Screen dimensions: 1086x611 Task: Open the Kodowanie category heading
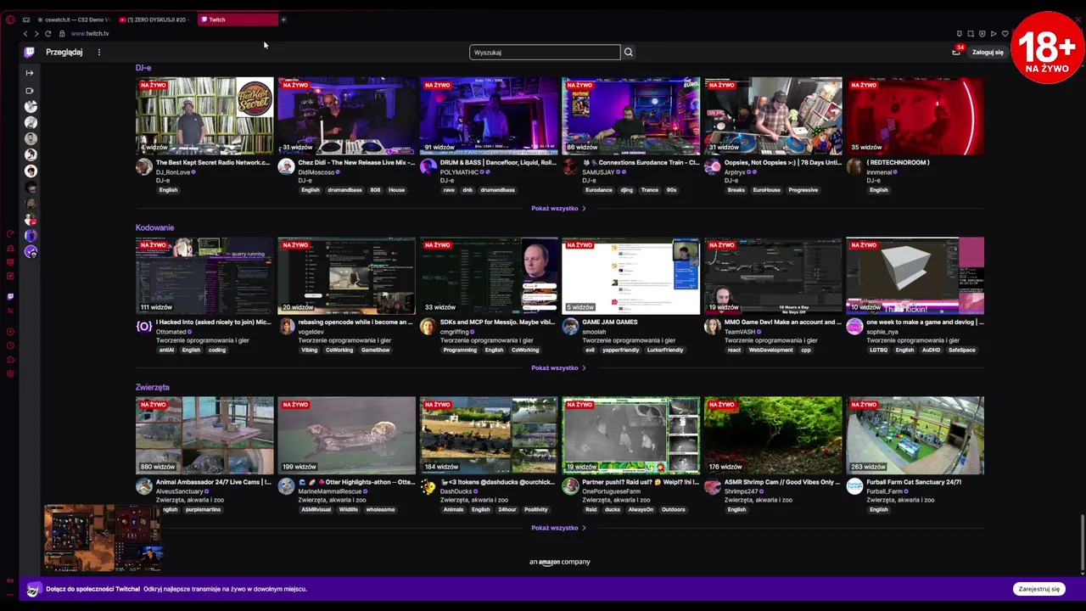[154, 227]
